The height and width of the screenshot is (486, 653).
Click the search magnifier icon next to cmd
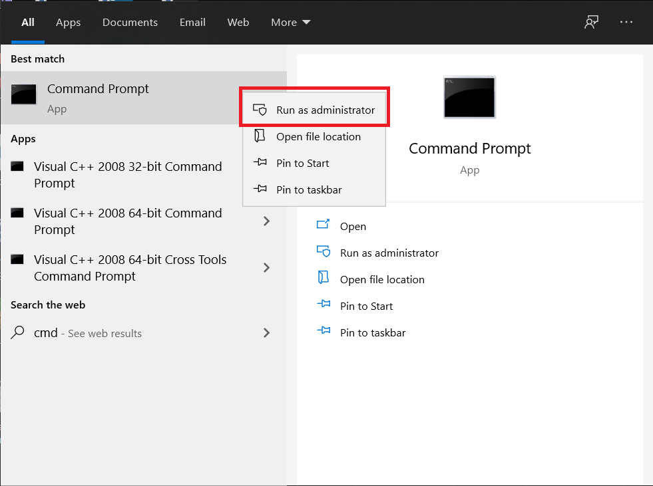[19, 332]
